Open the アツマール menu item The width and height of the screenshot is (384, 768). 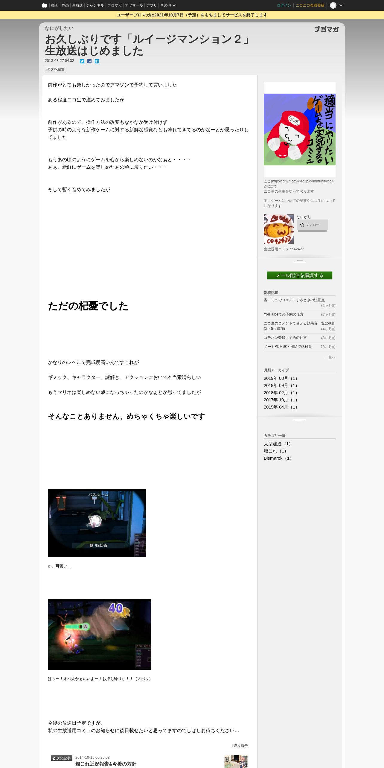134,5
